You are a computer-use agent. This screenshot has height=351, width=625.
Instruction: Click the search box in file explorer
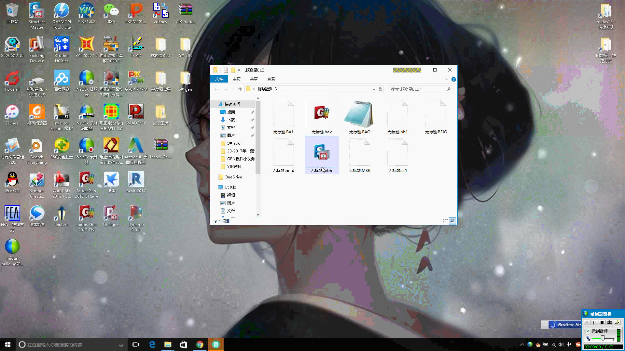click(419, 89)
